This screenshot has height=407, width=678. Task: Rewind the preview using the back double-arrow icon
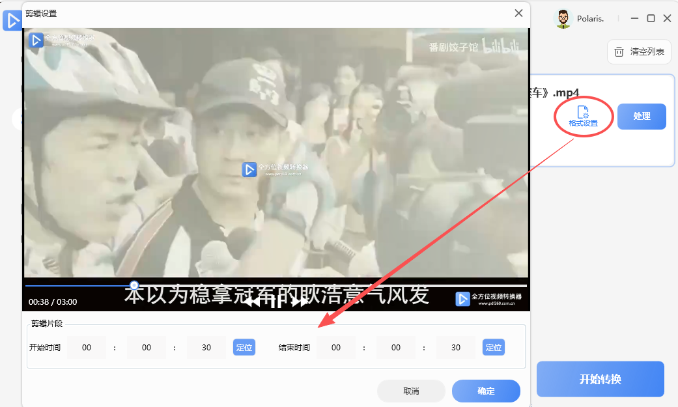click(x=253, y=302)
